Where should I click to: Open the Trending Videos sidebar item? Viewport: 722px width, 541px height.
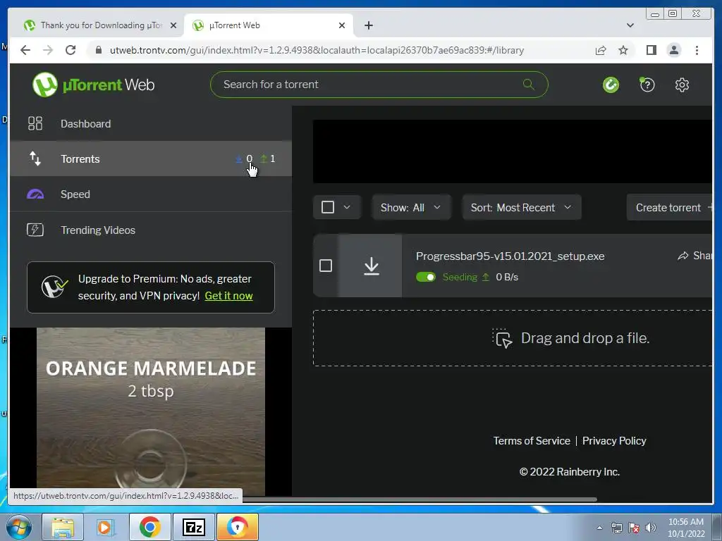(151, 230)
